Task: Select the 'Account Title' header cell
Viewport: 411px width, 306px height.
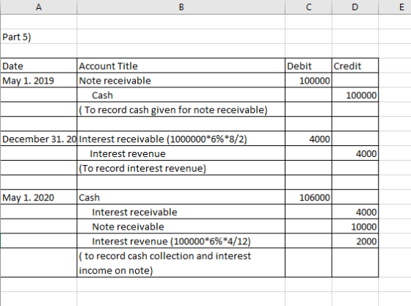Action: pyautogui.click(x=181, y=66)
